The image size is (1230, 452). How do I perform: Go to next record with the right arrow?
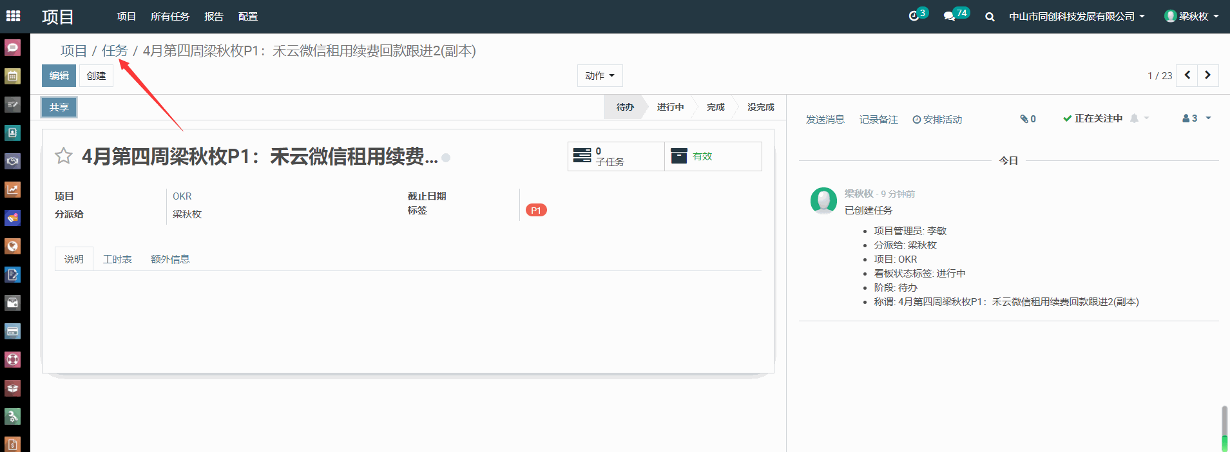pos(1207,75)
